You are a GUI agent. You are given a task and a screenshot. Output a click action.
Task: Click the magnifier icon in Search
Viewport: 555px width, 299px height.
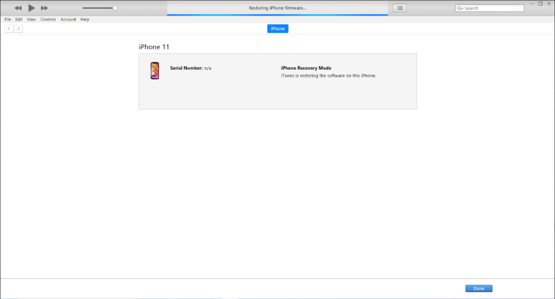[x=460, y=8]
